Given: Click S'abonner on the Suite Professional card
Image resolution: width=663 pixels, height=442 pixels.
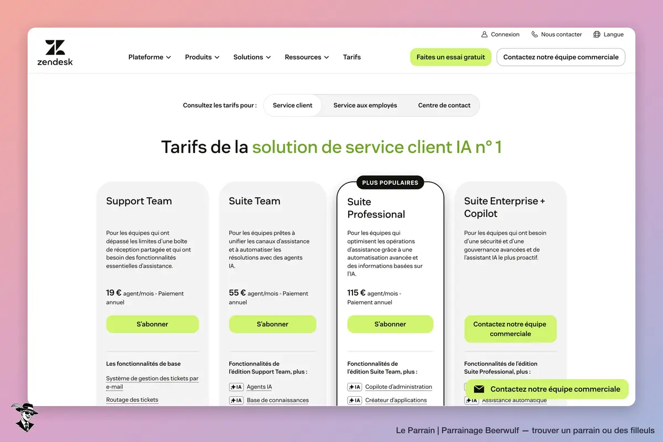Looking at the screenshot, I should tap(390, 324).
